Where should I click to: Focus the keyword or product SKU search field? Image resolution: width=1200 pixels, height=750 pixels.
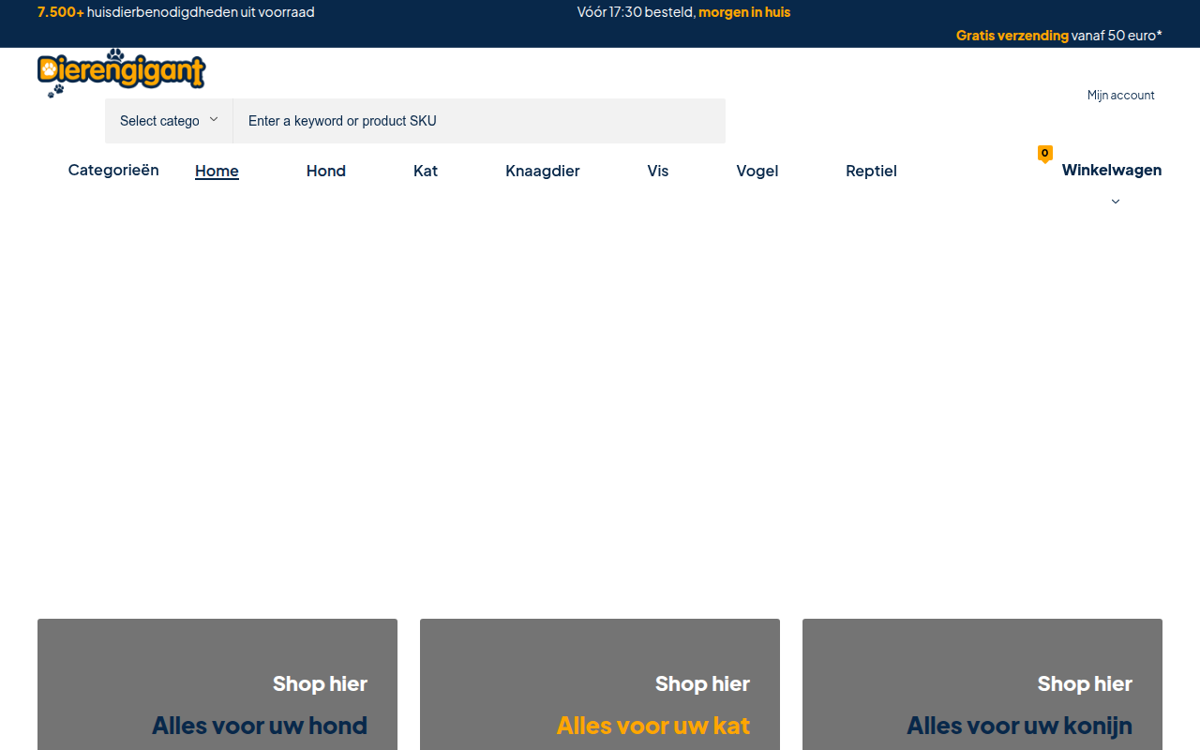[479, 121]
